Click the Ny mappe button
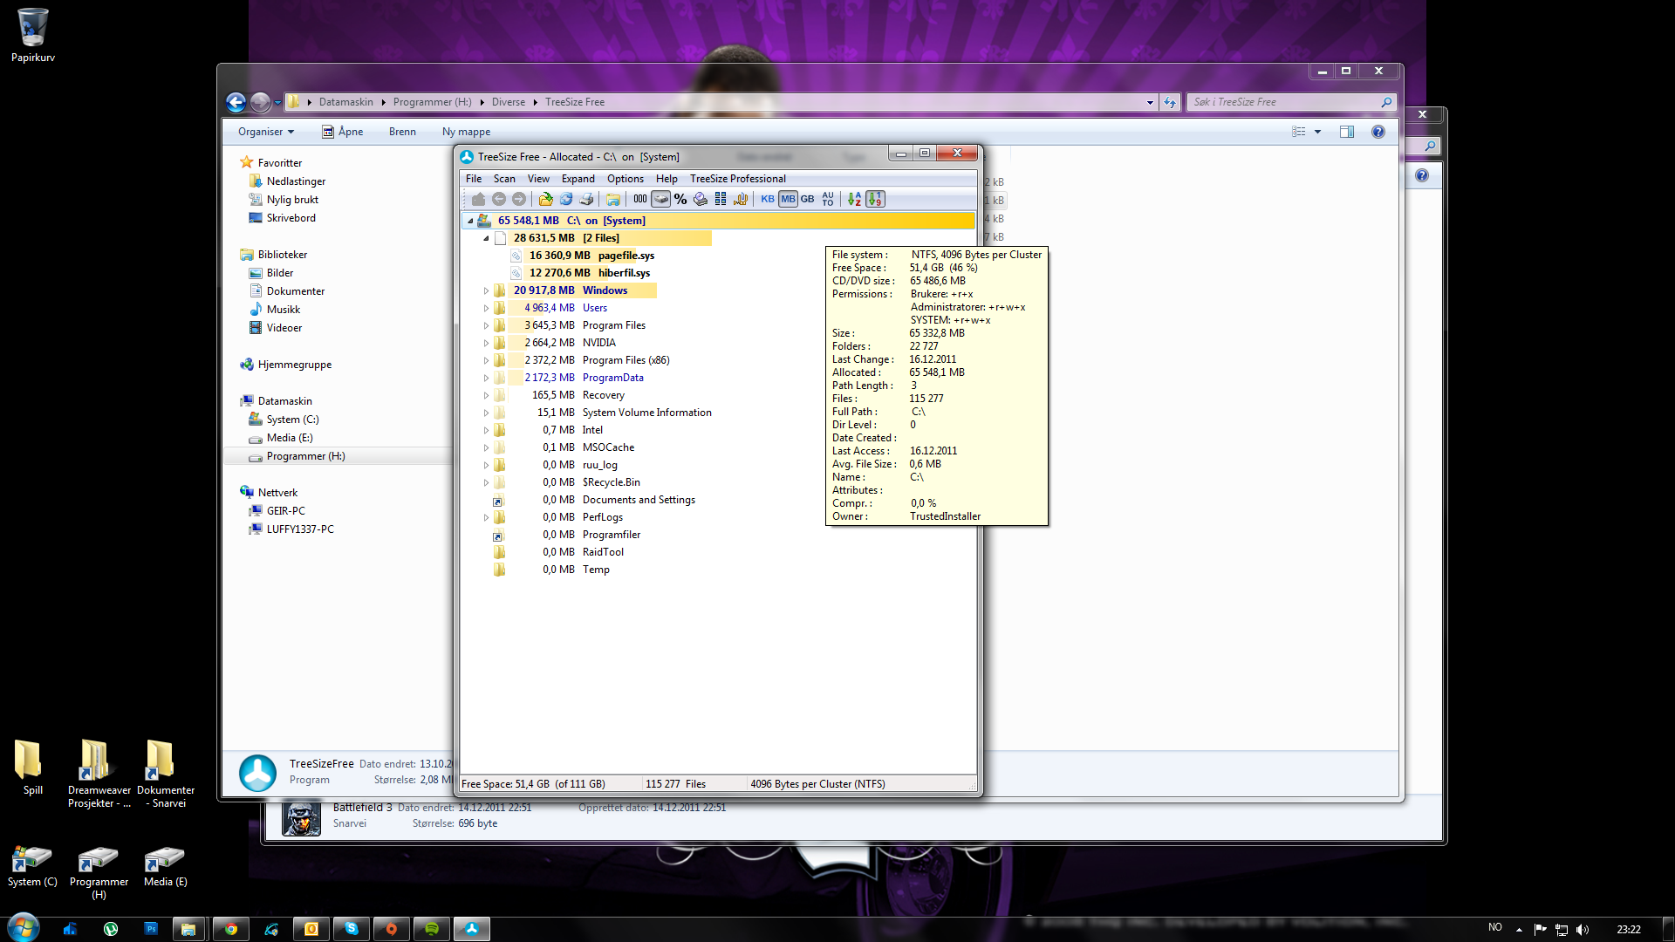Screen dimensions: 1675x942 click(466, 132)
